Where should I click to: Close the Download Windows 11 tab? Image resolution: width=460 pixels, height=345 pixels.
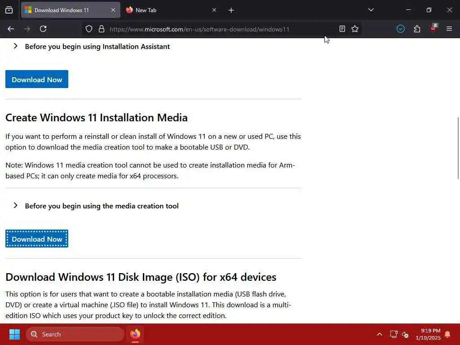coord(113,10)
